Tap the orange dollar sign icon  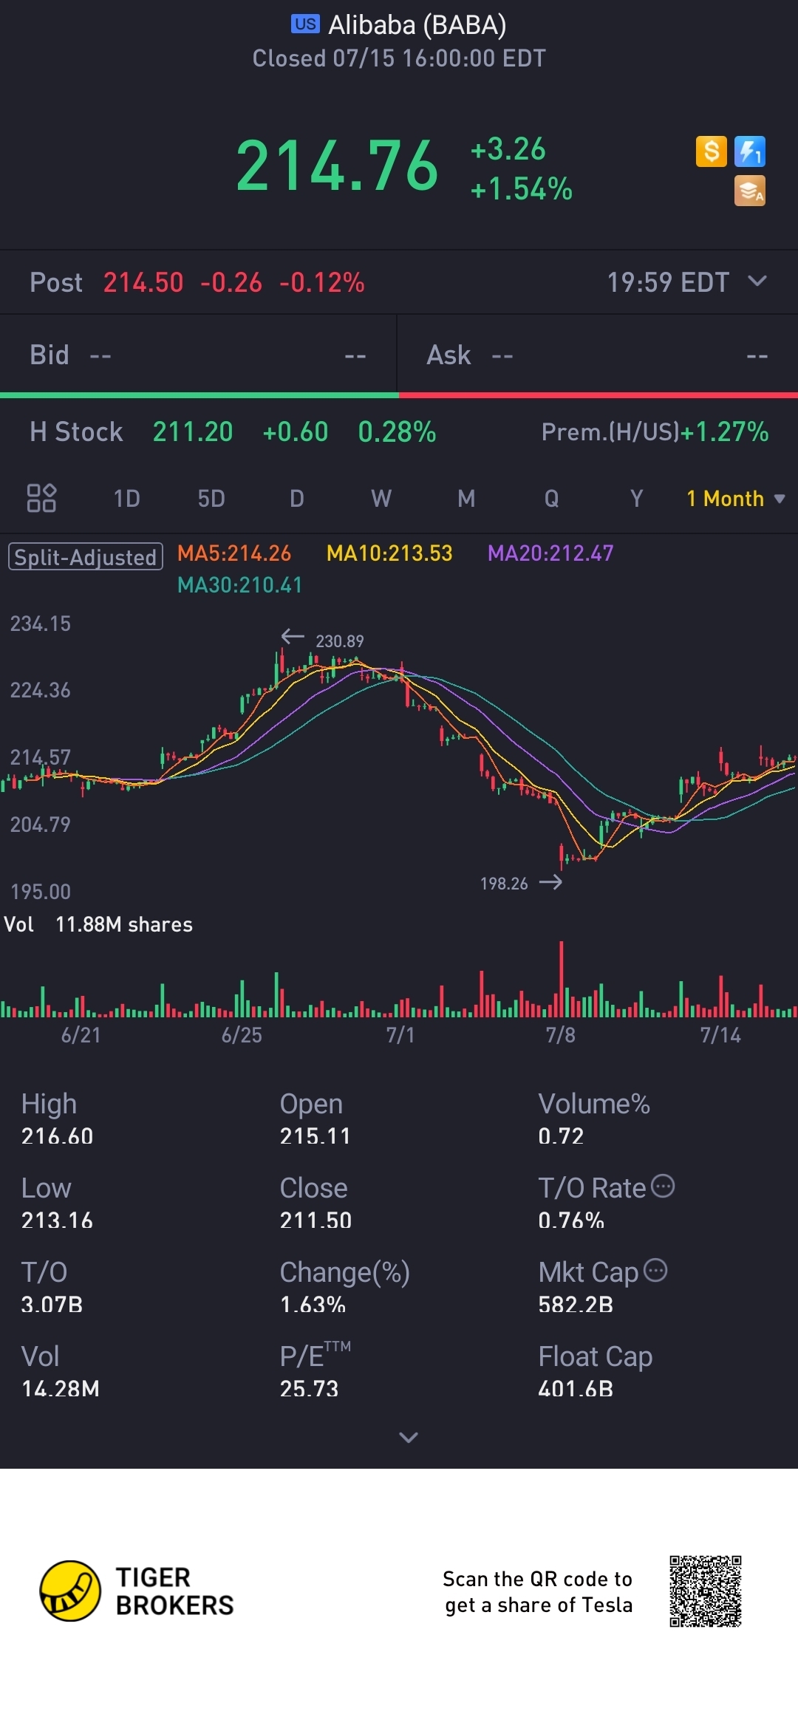[x=712, y=151]
